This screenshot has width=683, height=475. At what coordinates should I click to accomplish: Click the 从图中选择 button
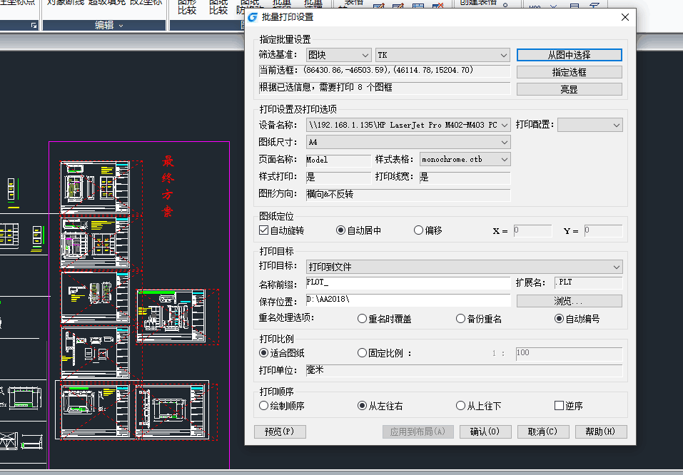point(569,55)
